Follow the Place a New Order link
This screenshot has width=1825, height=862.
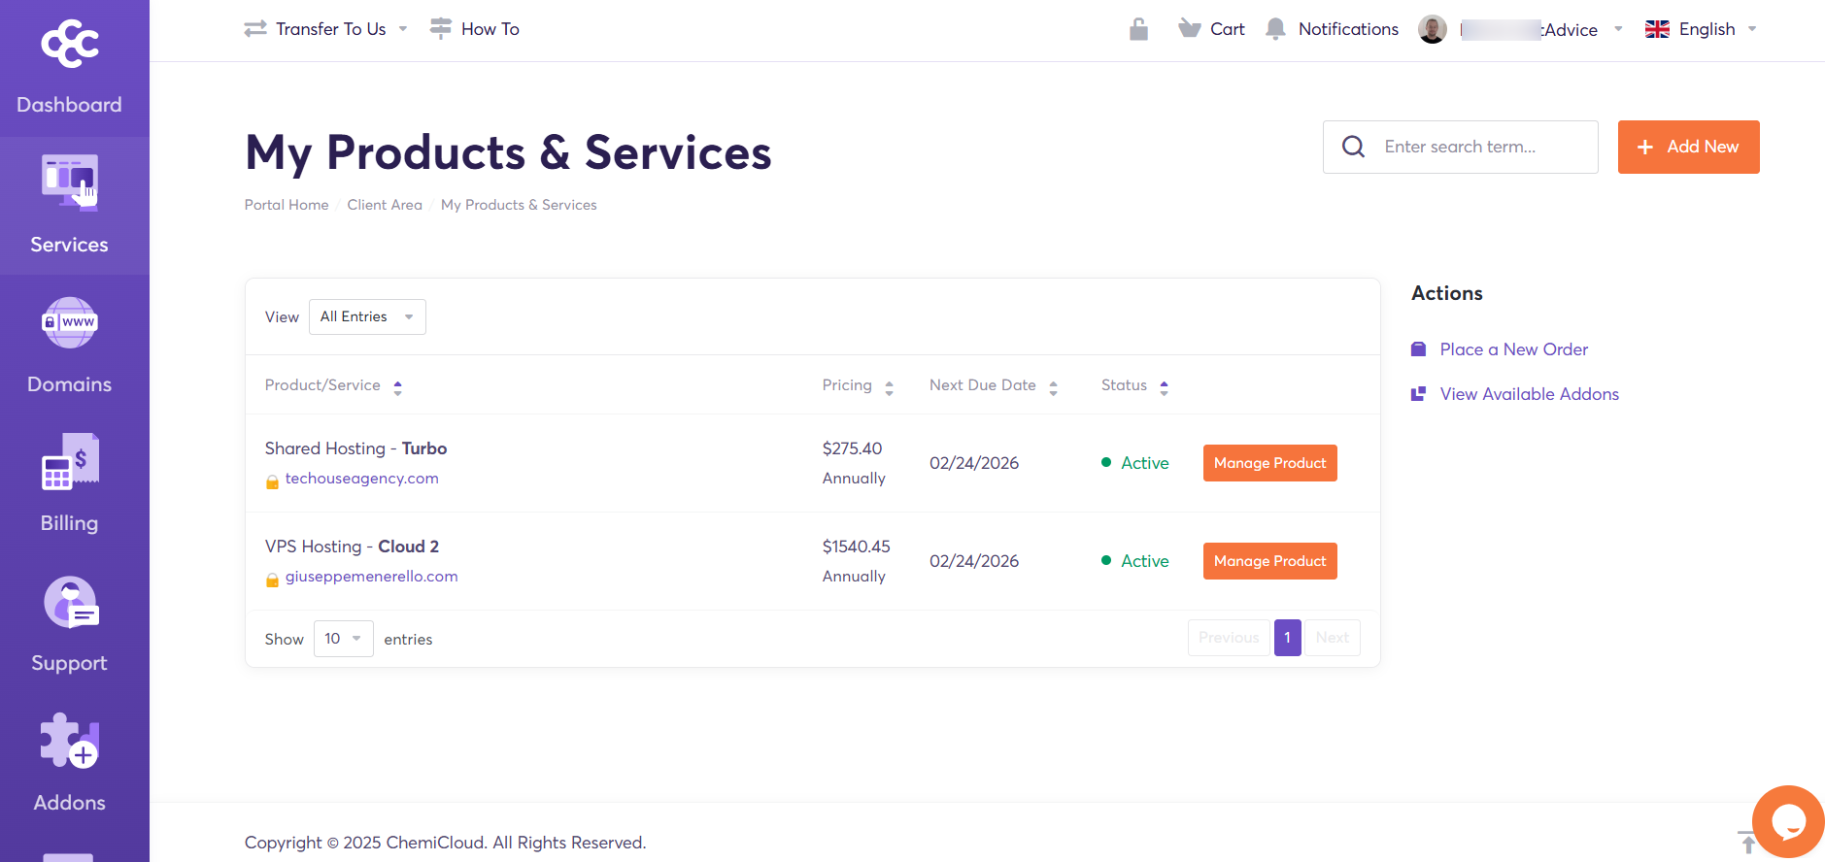tap(1514, 349)
